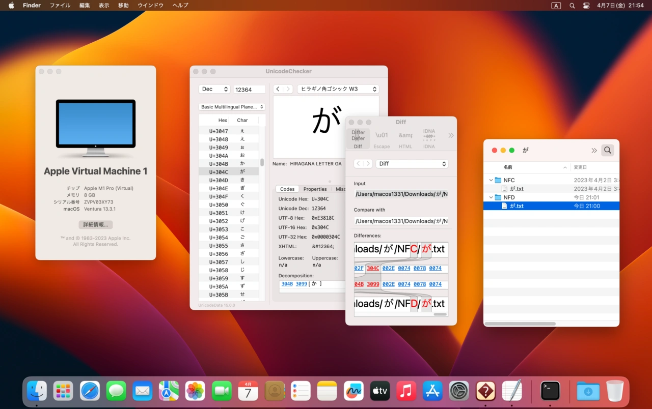Change the ヒラギノ角ゴシック W3 font selector
The width and height of the screenshot is (652, 409).
338,89
